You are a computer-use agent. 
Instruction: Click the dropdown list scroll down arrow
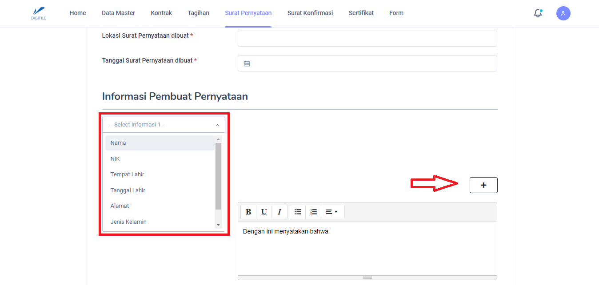pyautogui.click(x=218, y=225)
